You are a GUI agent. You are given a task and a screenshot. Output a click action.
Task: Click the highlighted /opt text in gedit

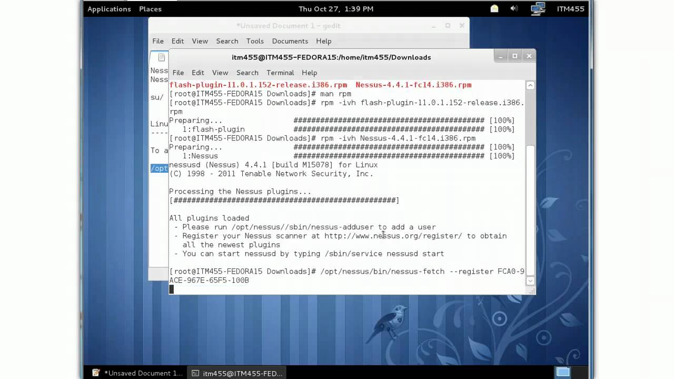(x=159, y=168)
